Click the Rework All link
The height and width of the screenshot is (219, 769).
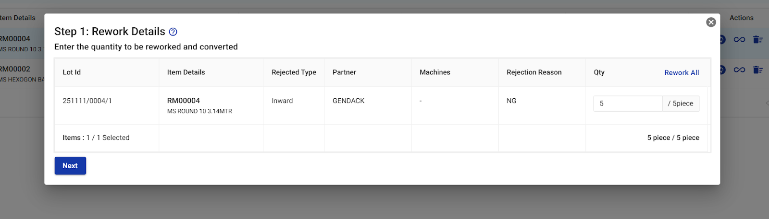pyautogui.click(x=681, y=73)
